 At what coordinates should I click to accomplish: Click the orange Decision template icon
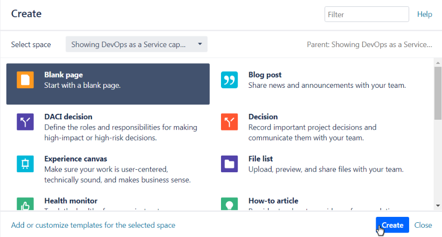(229, 122)
